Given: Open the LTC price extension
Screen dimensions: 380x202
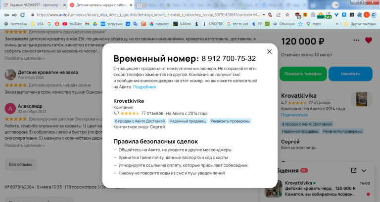Looking at the screenshot, I should [x=329, y=15].
